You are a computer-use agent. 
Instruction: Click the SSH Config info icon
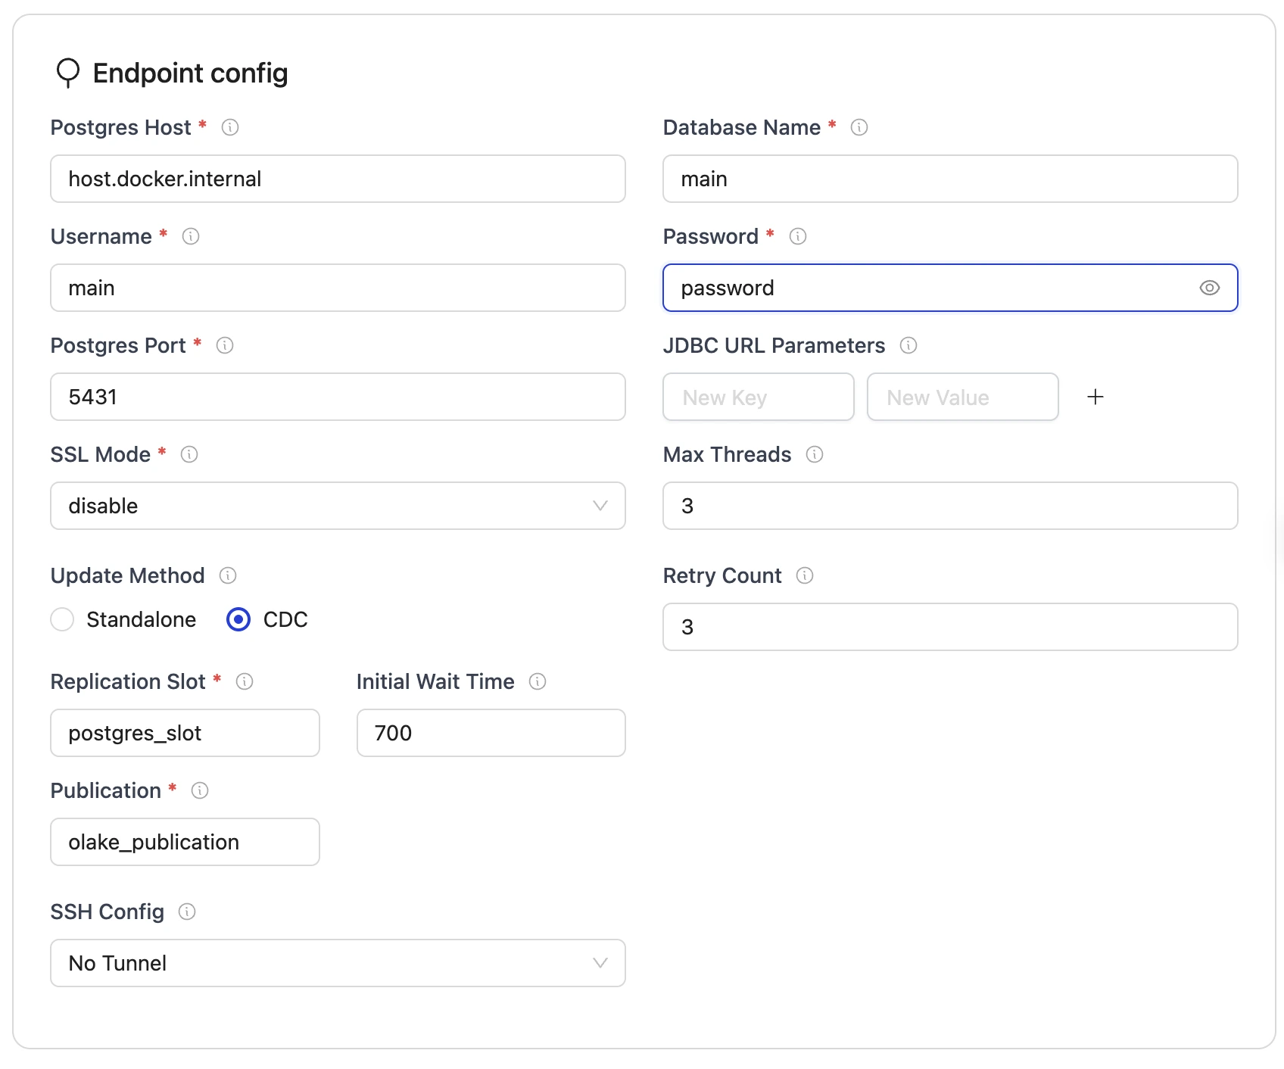pyautogui.click(x=186, y=912)
